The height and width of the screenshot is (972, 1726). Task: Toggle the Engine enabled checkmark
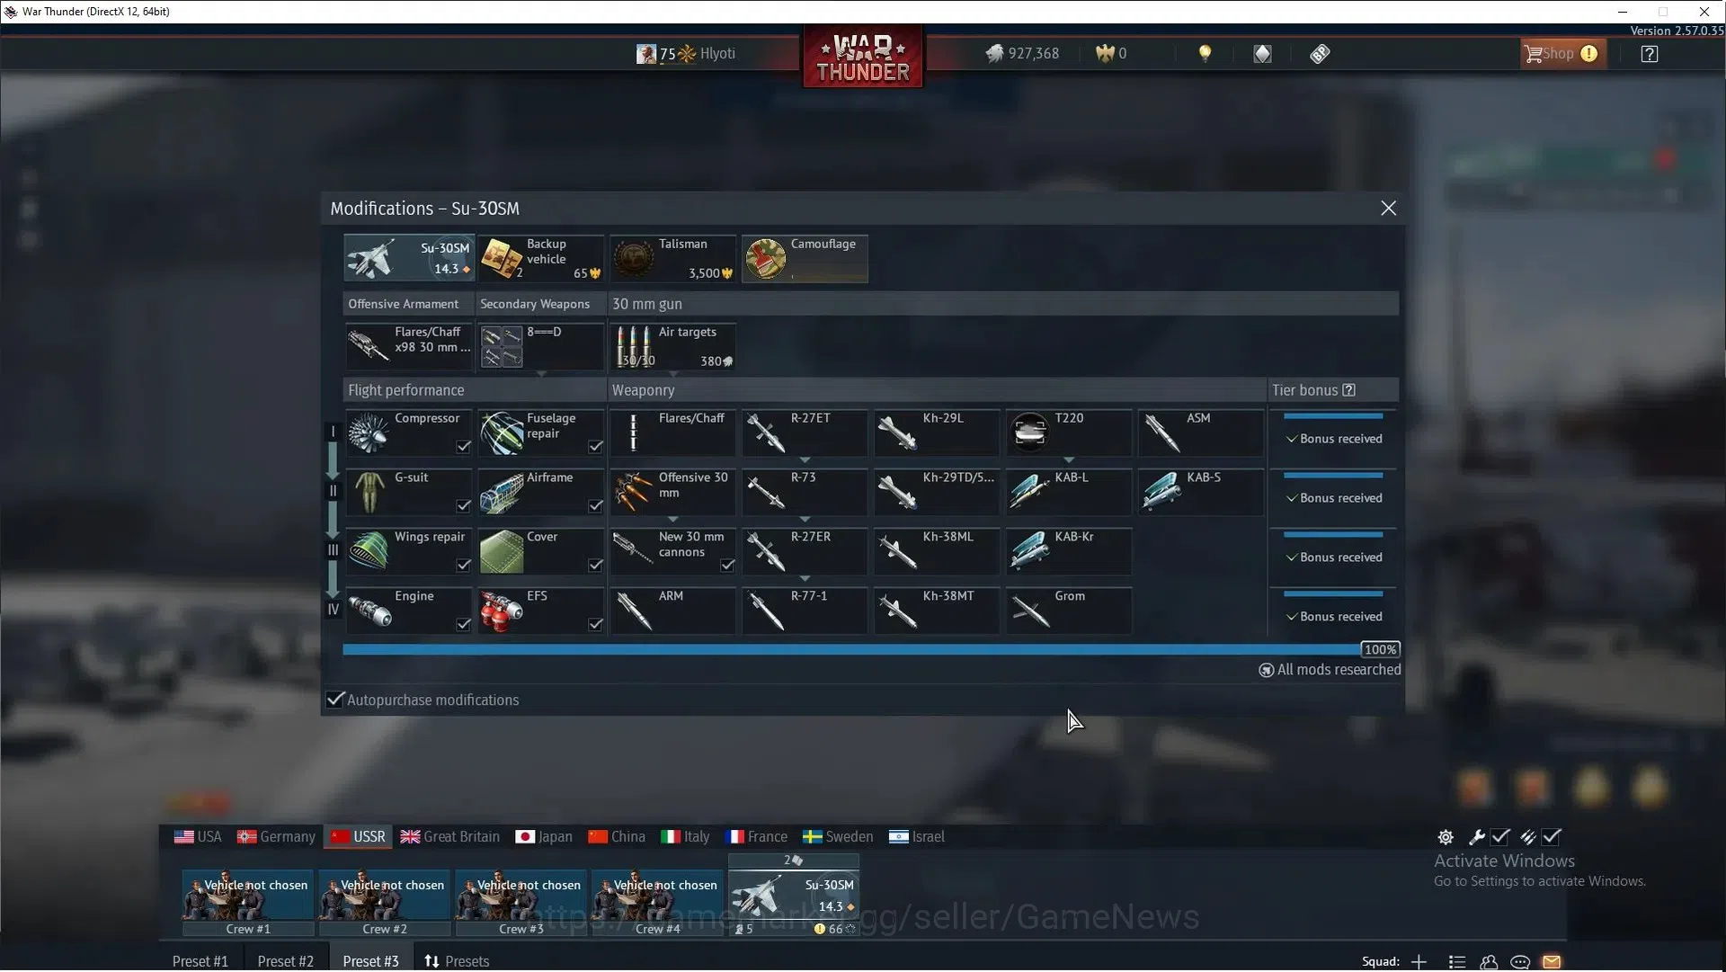click(x=463, y=624)
